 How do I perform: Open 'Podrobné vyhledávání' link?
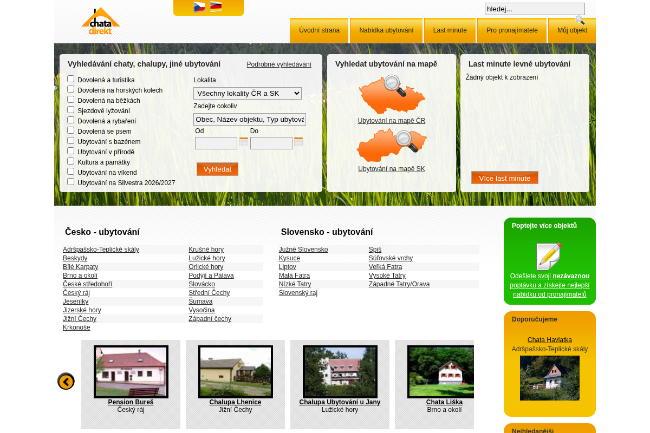click(x=279, y=64)
